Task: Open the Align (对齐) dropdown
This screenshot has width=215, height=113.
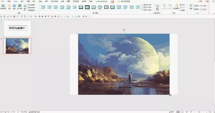Action: [x=183, y=5]
